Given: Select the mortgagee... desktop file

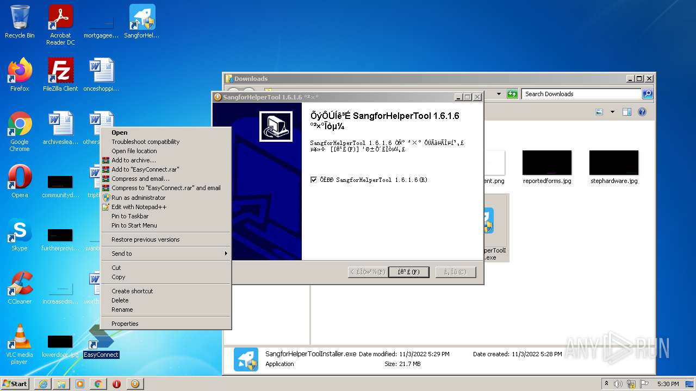Looking at the screenshot, I should click(x=101, y=26).
